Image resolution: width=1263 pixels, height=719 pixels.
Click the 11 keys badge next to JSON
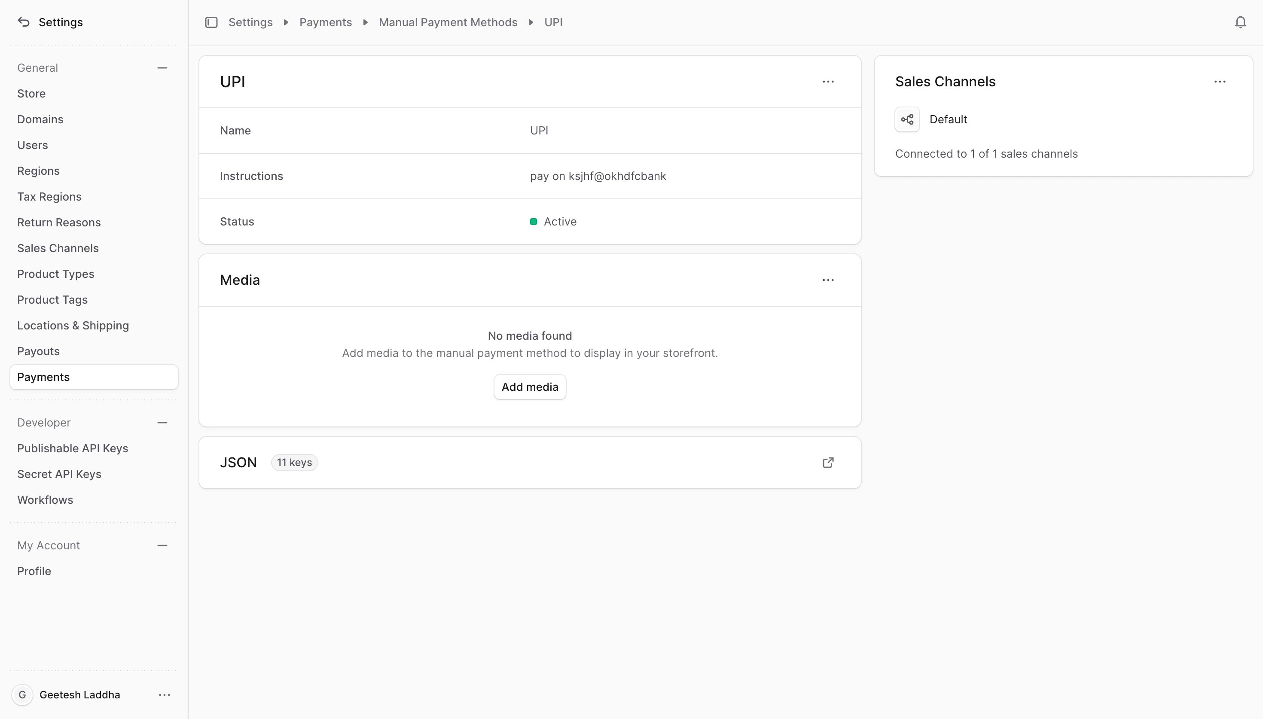(x=294, y=462)
